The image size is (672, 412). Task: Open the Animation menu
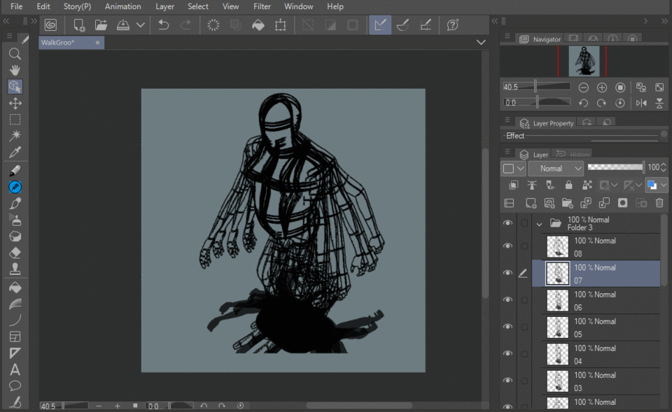click(x=122, y=6)
